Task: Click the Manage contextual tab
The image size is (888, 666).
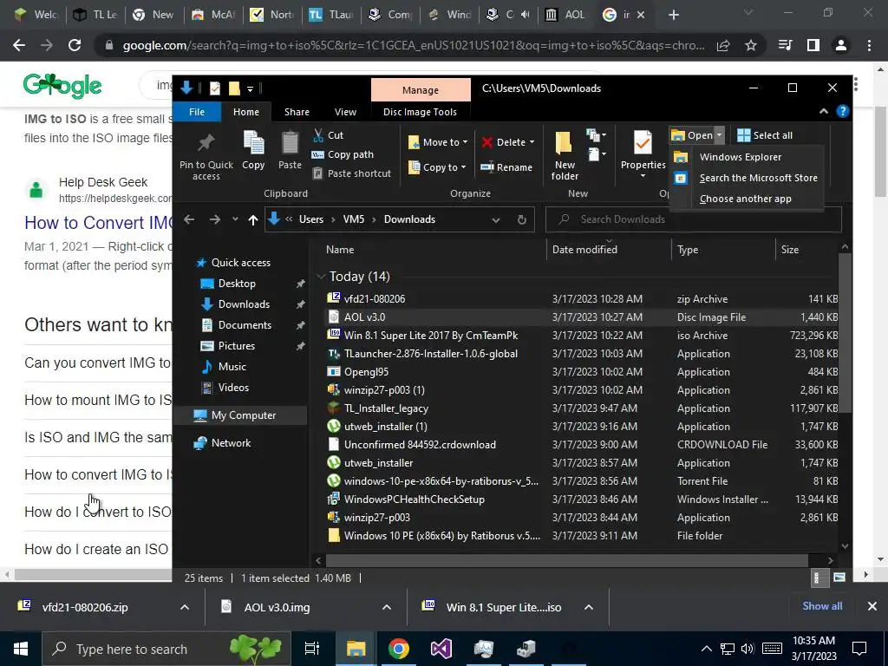Action: pos(421,90)
